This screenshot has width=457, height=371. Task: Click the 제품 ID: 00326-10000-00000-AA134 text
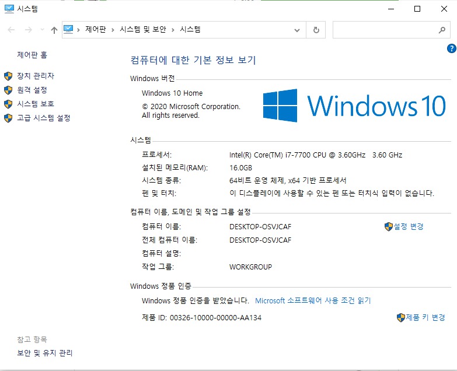[202, 317]
